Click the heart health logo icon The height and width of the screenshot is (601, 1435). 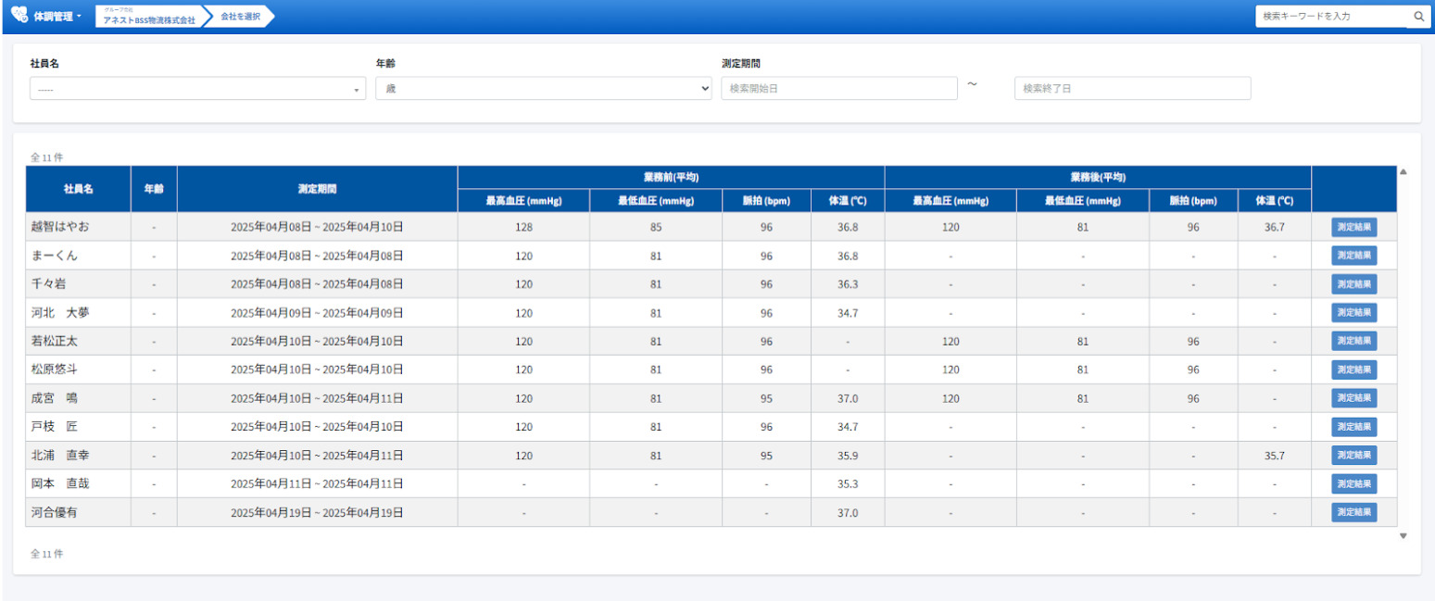click(19, 16)
